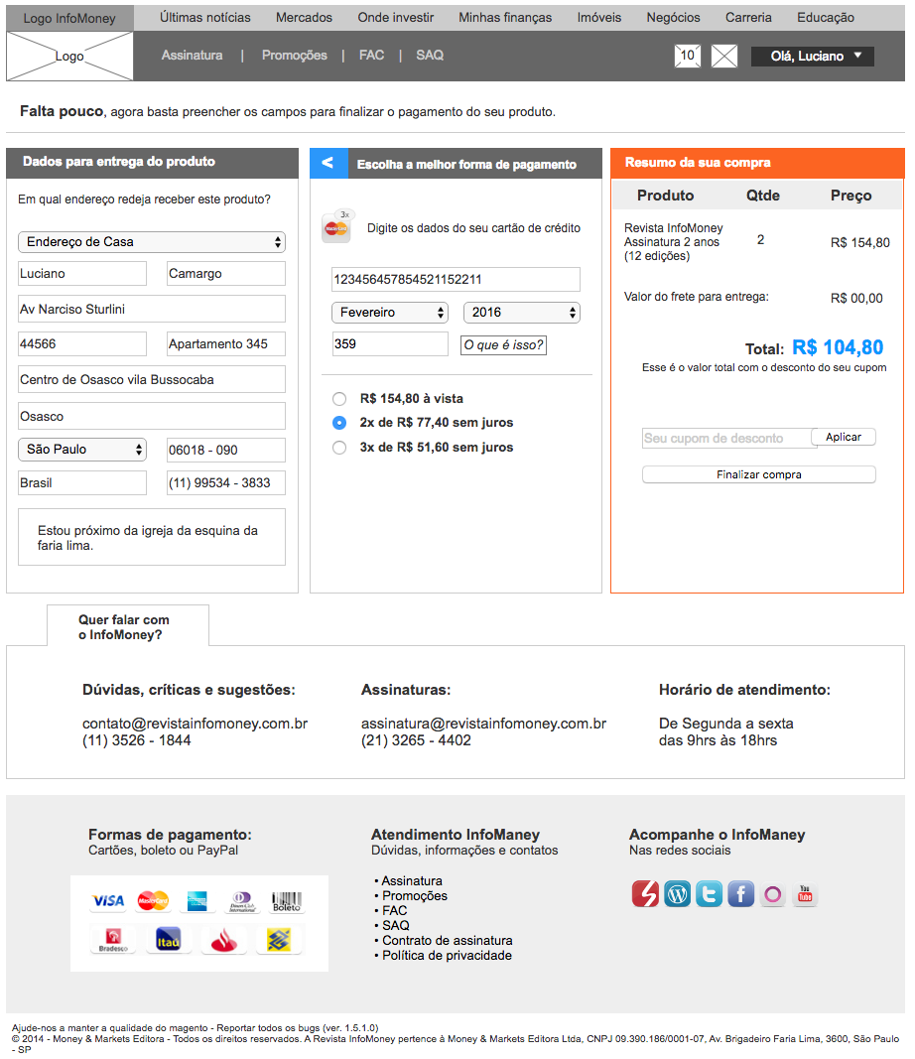Image resolution: width=915 pixels, height=1059 pixels.
Task: Open the Twitter social icon
Action: click(x=709, y=893)
